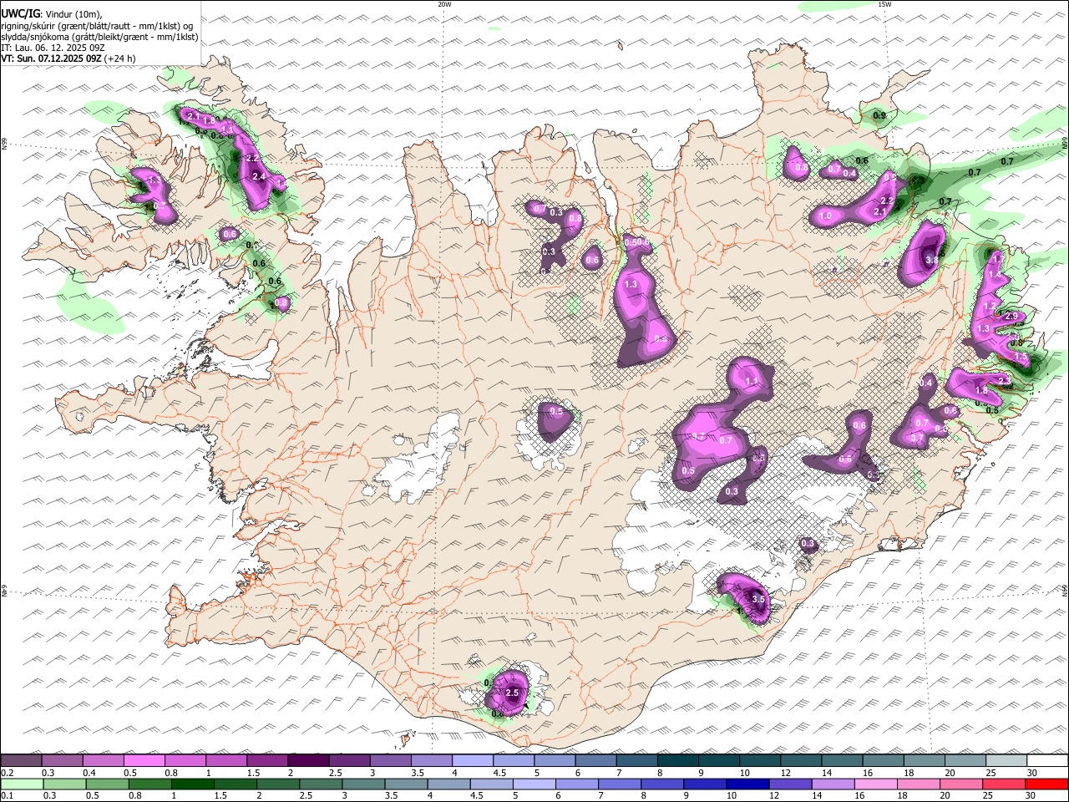The width and height of the screenshot is (1069, 802).
Task: Select the snow legend swatch for 3–3.5
Action: 389,761
